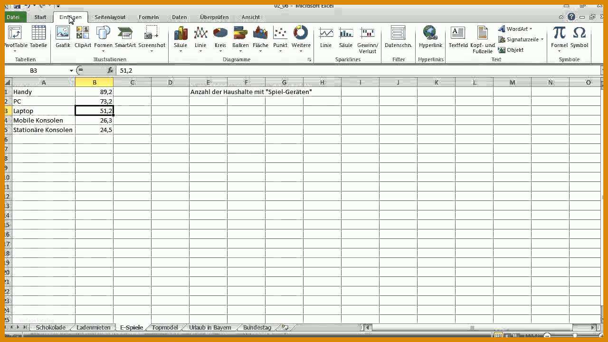
Task: Open the Datei tab
Action: coord(13,17)
